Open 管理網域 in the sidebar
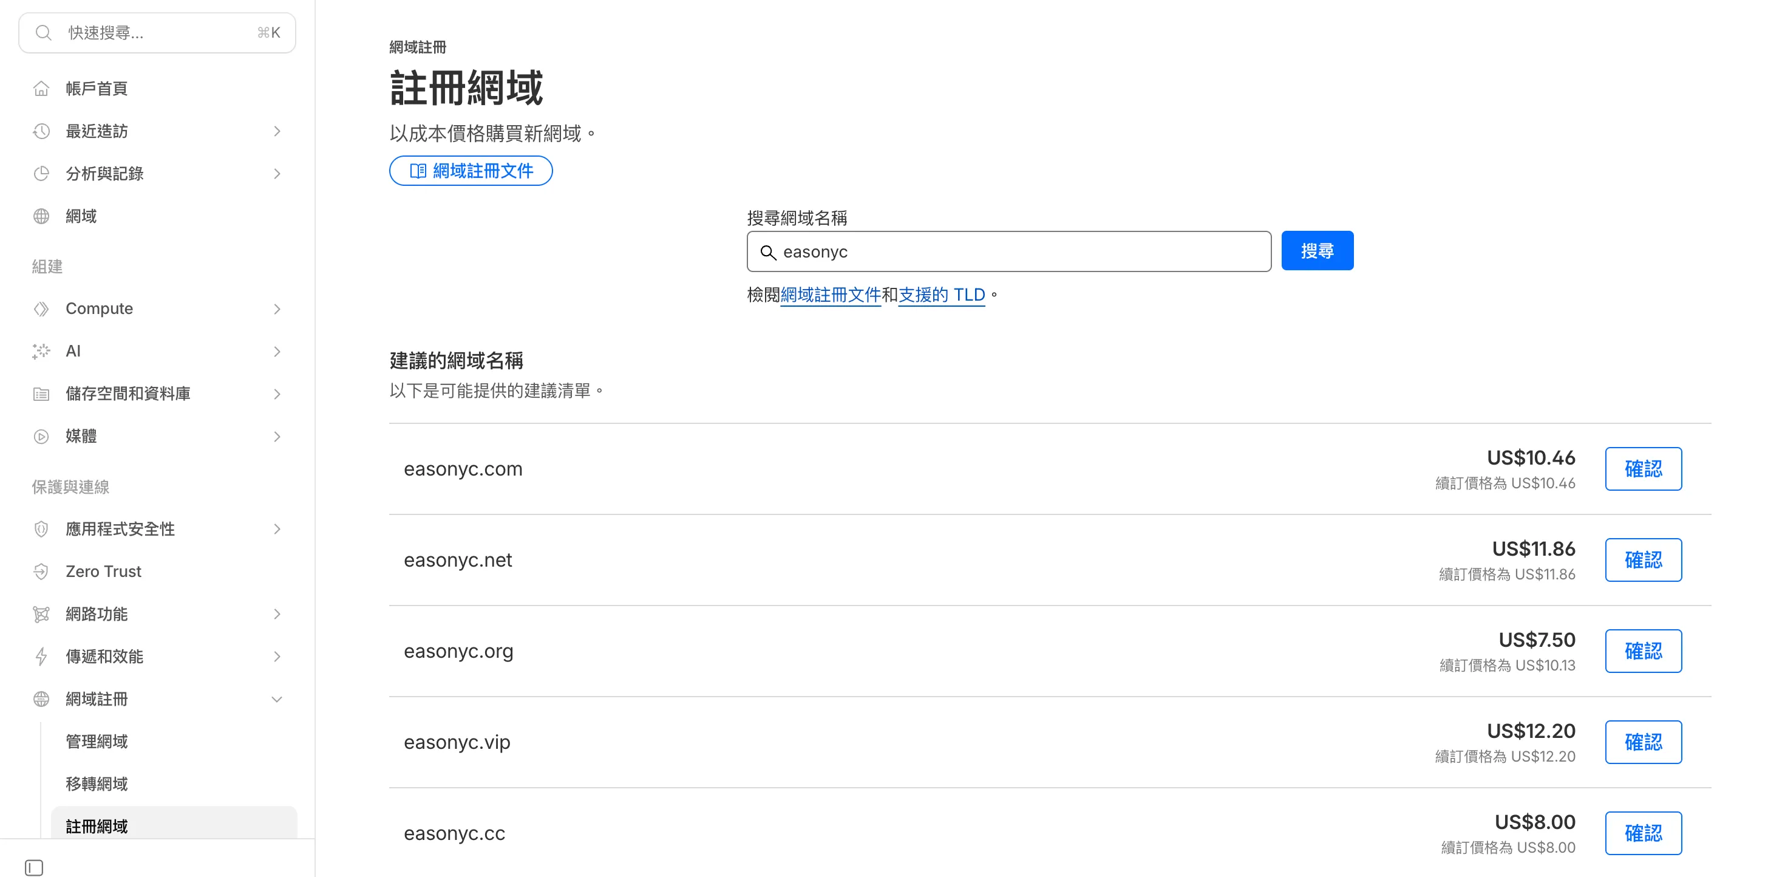 tap(97, 742)
